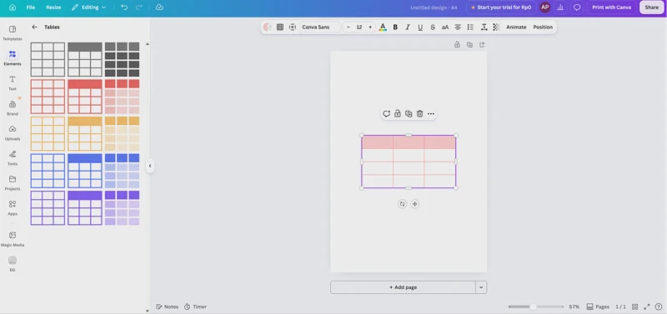Delete the selected table with trash icon

pos(420,114)
